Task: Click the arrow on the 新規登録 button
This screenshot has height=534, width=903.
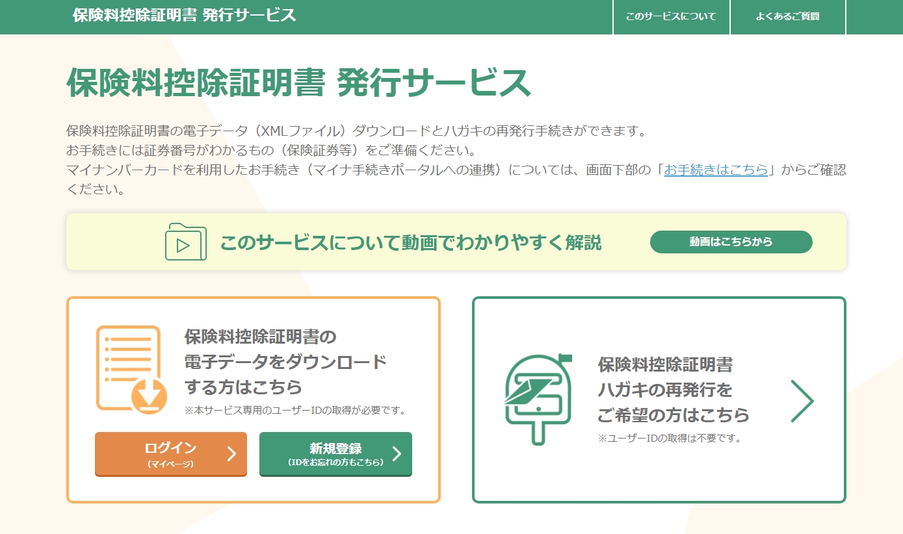Action: [397, 453]
